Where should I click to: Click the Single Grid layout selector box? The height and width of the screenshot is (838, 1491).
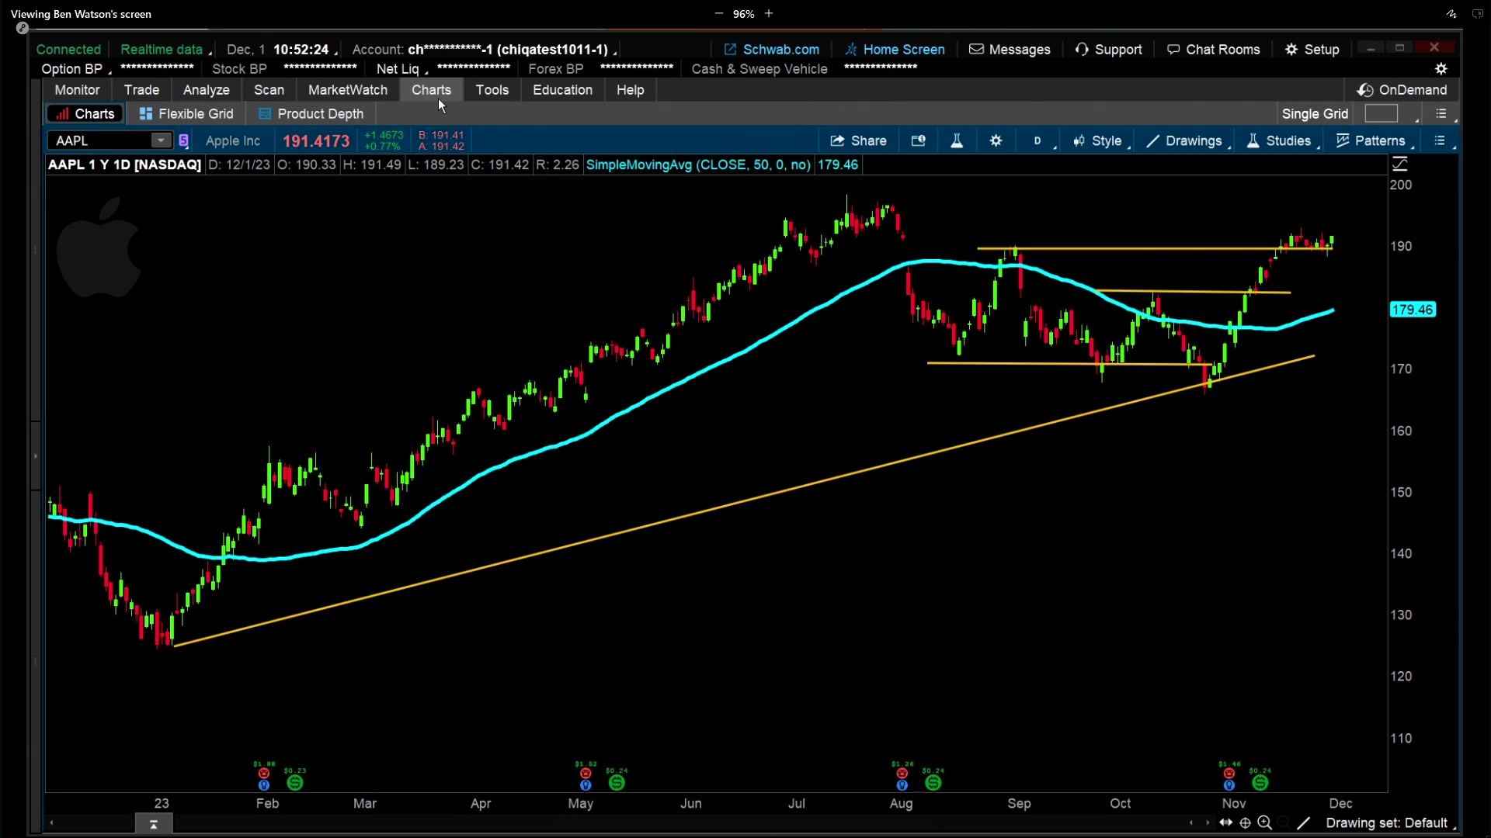pos(1381,114)
